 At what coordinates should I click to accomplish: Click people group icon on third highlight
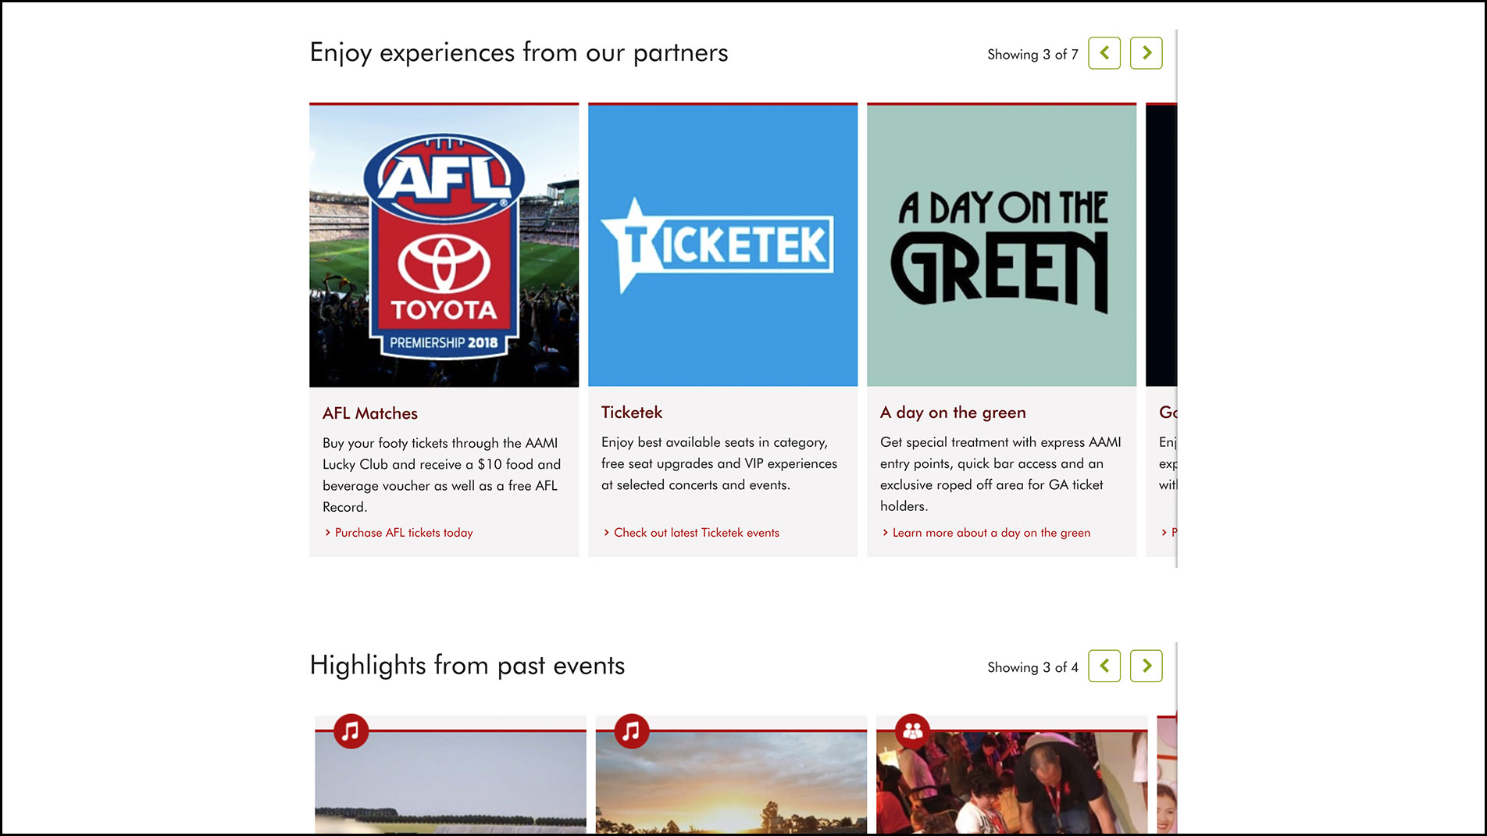click(x=912, y=731)
